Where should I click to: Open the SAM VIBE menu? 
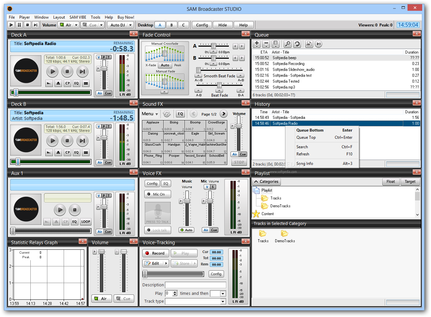pyautogui.click(x=78, y=17)
